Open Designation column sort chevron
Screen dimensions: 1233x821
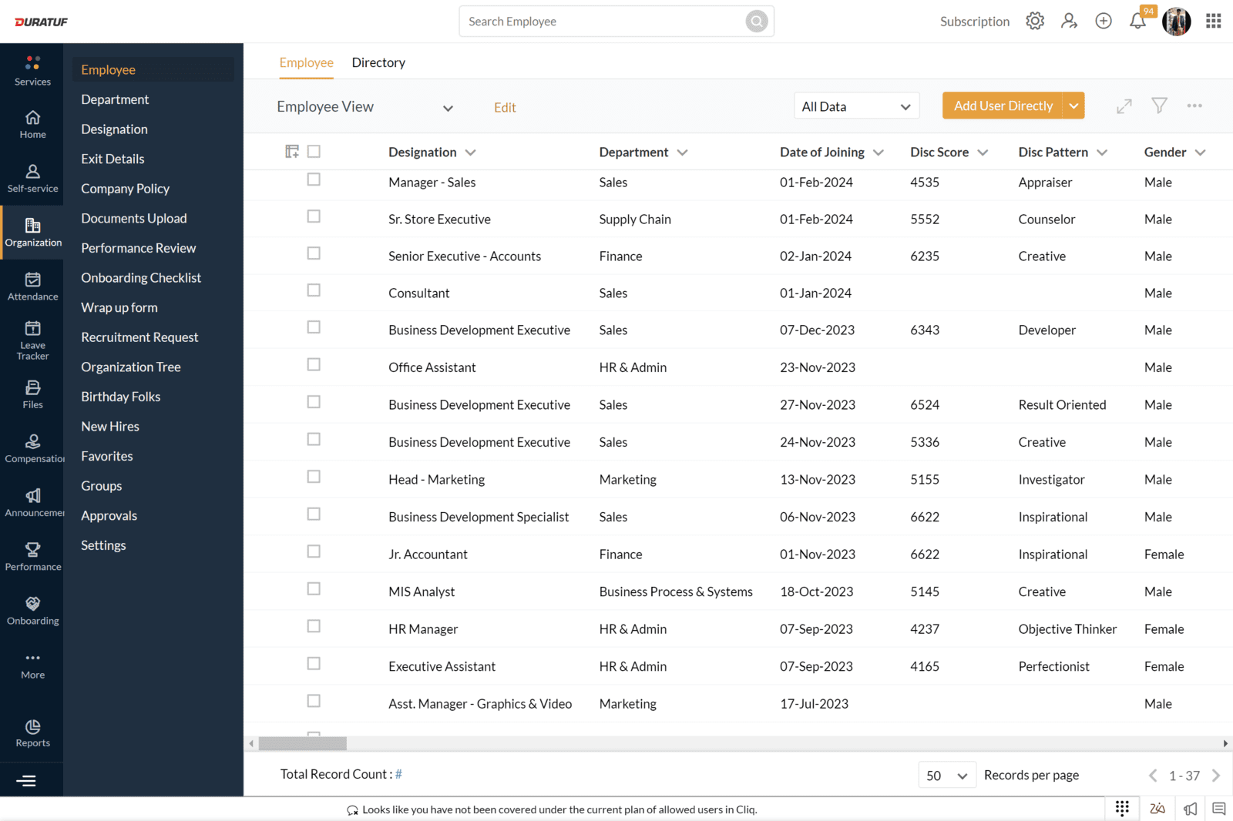point(470,152)
